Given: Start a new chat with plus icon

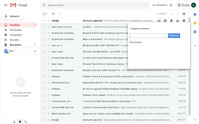Looking at the screenshot, I should [35, 51].
